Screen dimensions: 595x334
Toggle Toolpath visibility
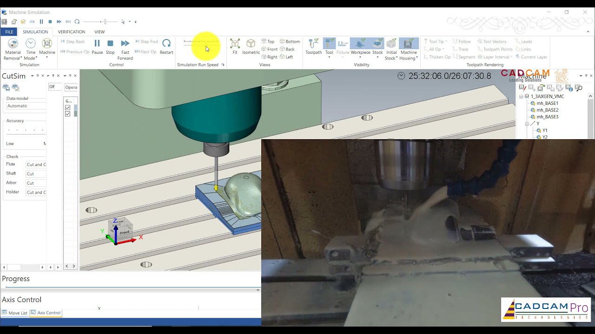[x=314, y=47]
